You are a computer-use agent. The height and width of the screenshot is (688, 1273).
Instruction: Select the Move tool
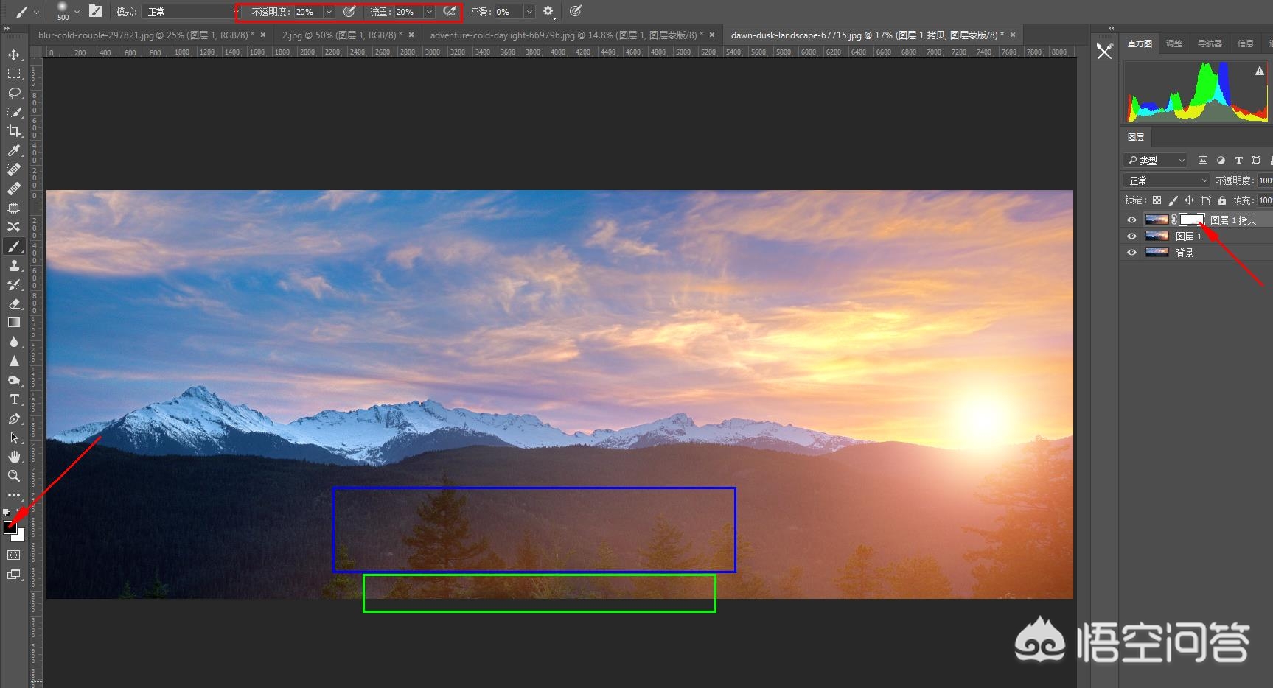pos(14,55)
